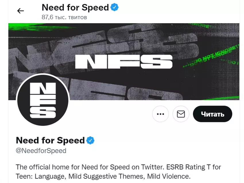
Task: Open the circular NFS profile avatar
Action: click(x=43, y=100)
